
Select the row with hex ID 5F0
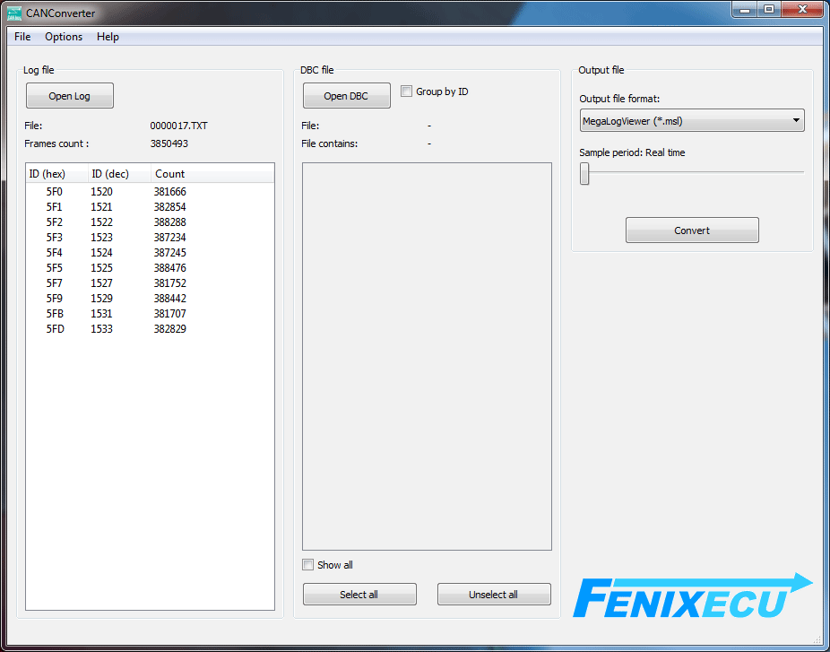pyautogui.click(x=55, y=192)
